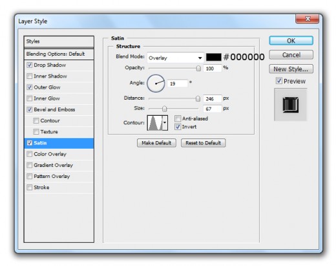Click the Reset to Default button

pyautogui.click(x=203, y=143)
